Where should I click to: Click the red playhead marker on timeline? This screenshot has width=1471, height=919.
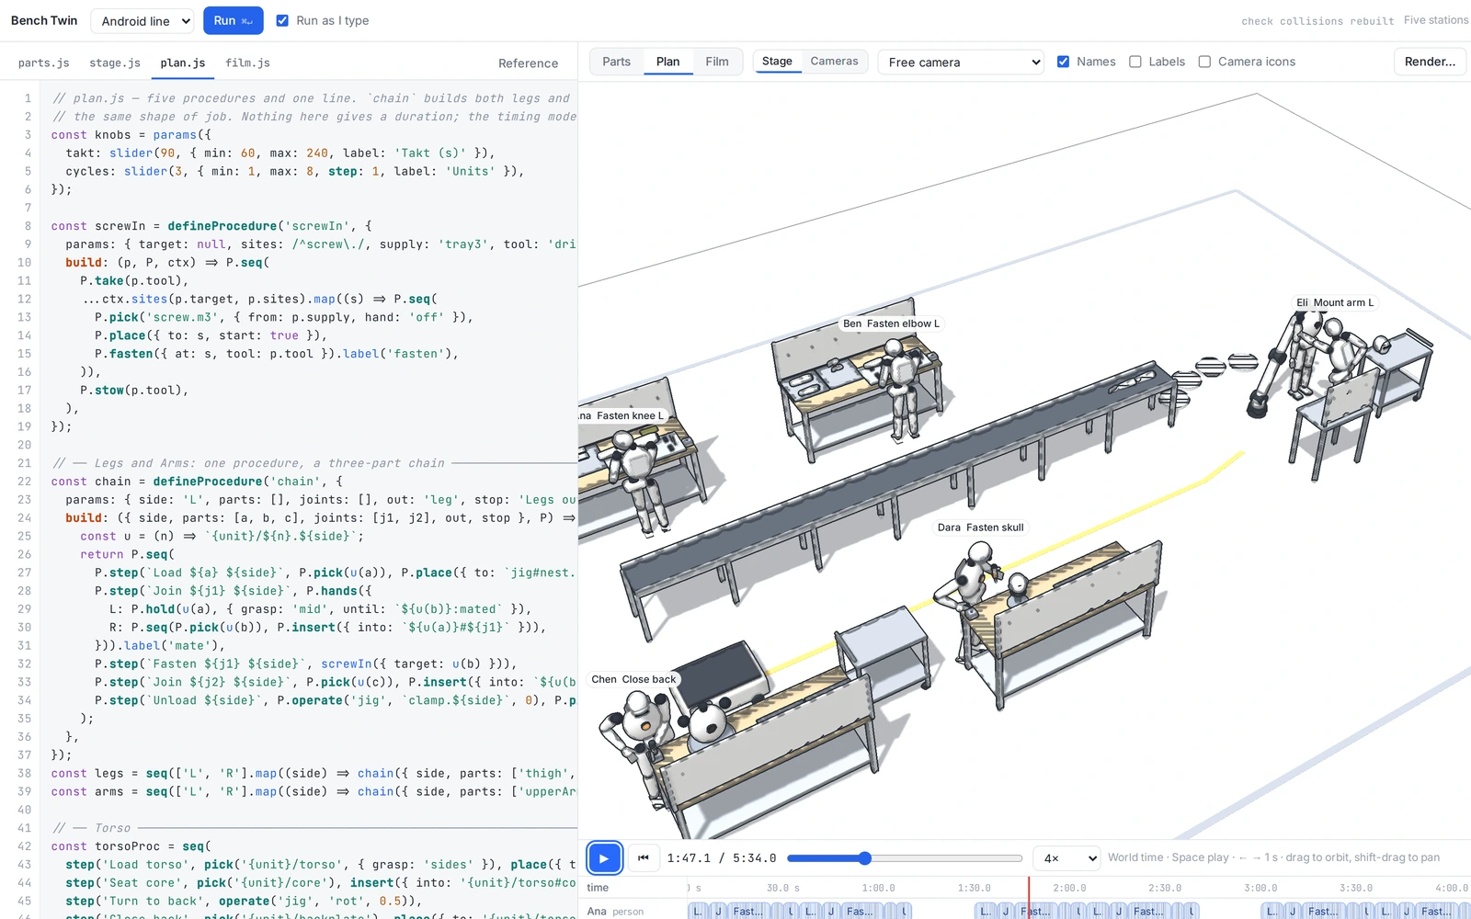1029,896
